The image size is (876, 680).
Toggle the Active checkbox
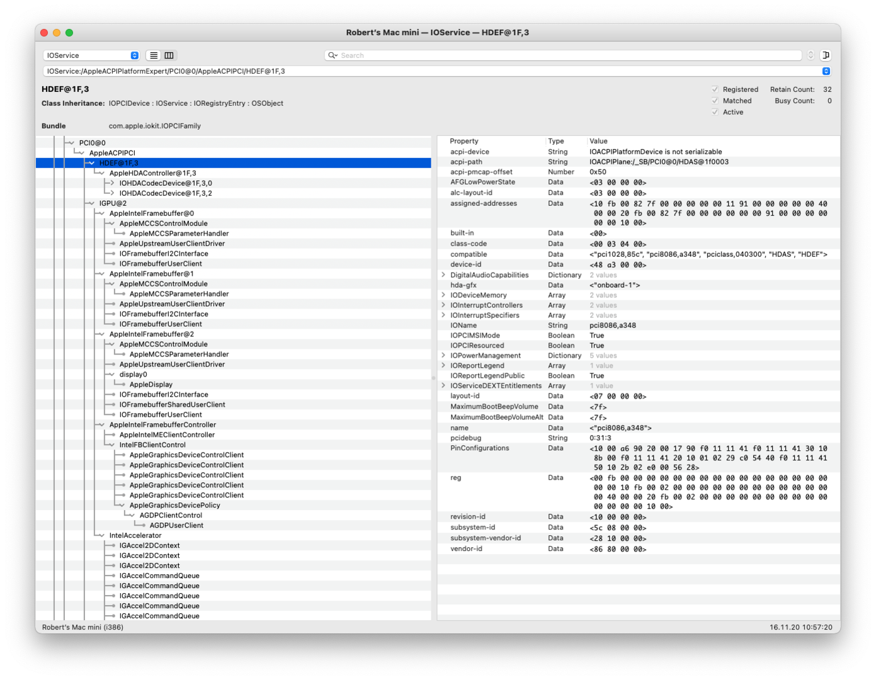pyautogui.click(x=715, y=112)
